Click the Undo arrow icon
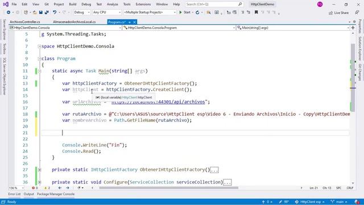Image resolution: width=364 pixels, height=205 pixels. [55, 13]
